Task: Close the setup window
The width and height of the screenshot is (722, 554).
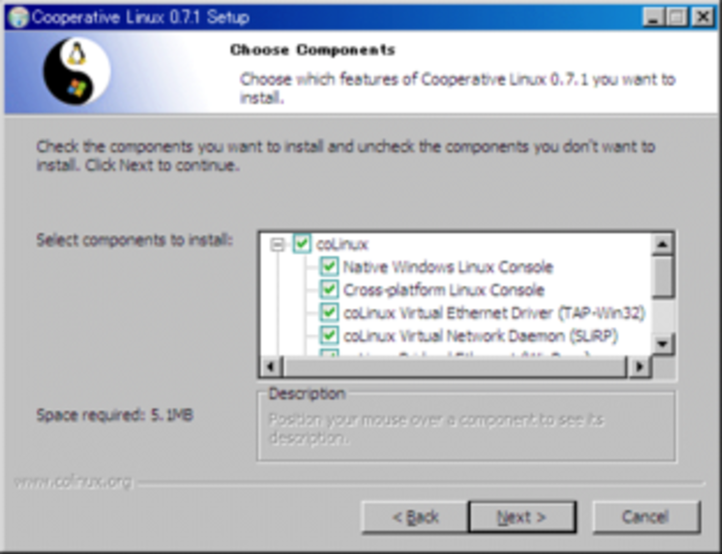Action: pos(703,17)
